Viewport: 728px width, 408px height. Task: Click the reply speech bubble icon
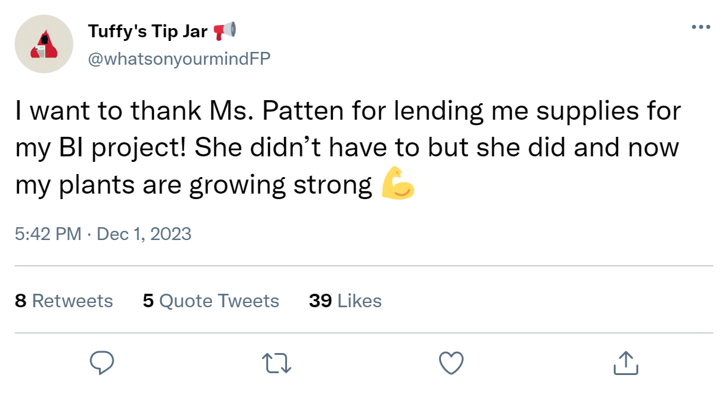[x=103, y=363]
